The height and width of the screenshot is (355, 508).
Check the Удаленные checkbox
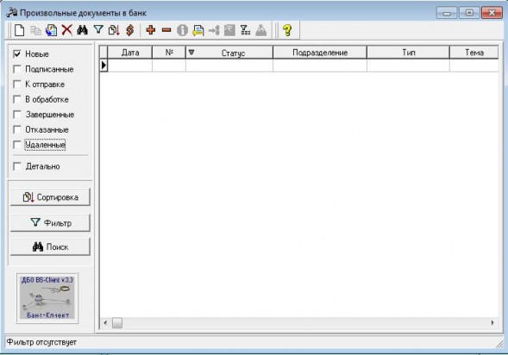point(17,145)
